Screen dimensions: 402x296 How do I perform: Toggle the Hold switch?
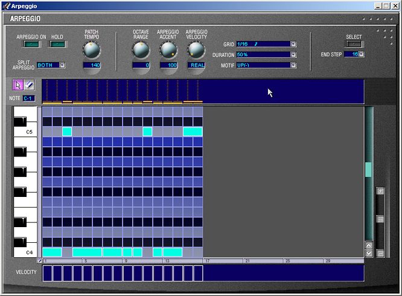coord(57,44)
